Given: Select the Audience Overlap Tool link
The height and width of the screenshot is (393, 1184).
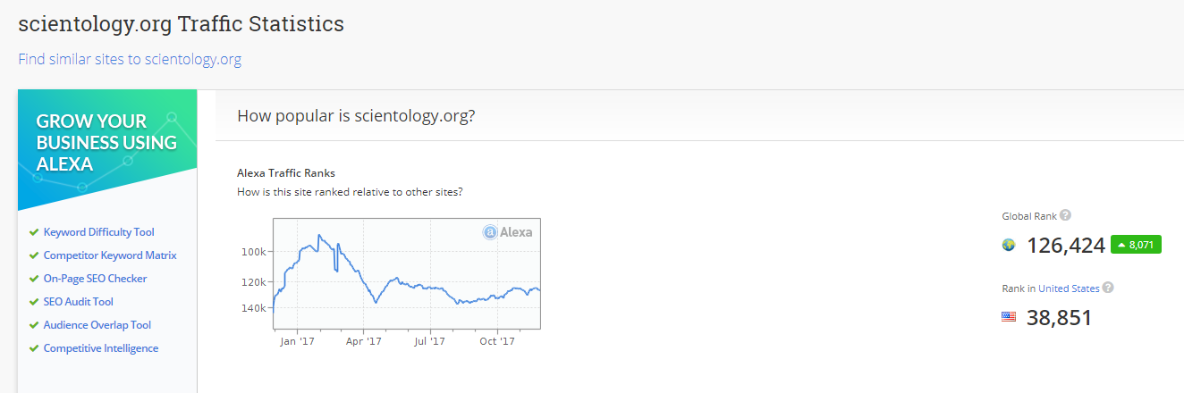Looking at the screenshot, I should [x=97, y=325].
